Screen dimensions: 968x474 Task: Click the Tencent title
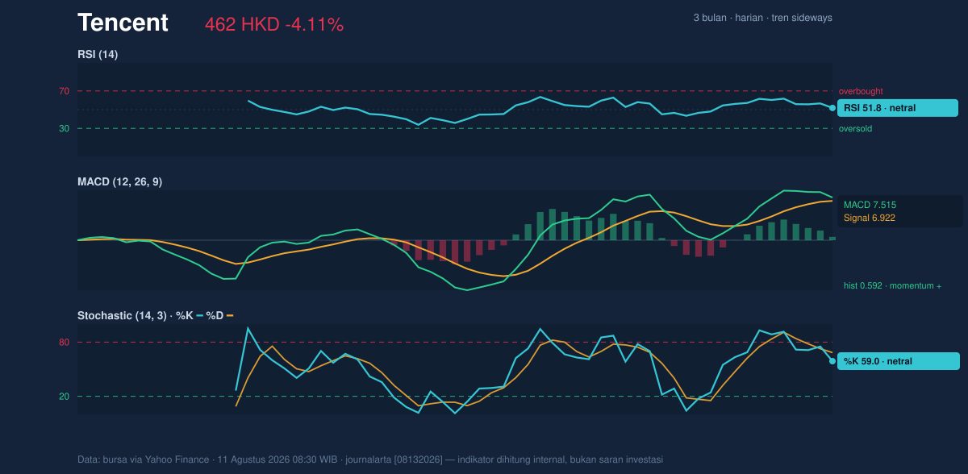click(123, 23)
